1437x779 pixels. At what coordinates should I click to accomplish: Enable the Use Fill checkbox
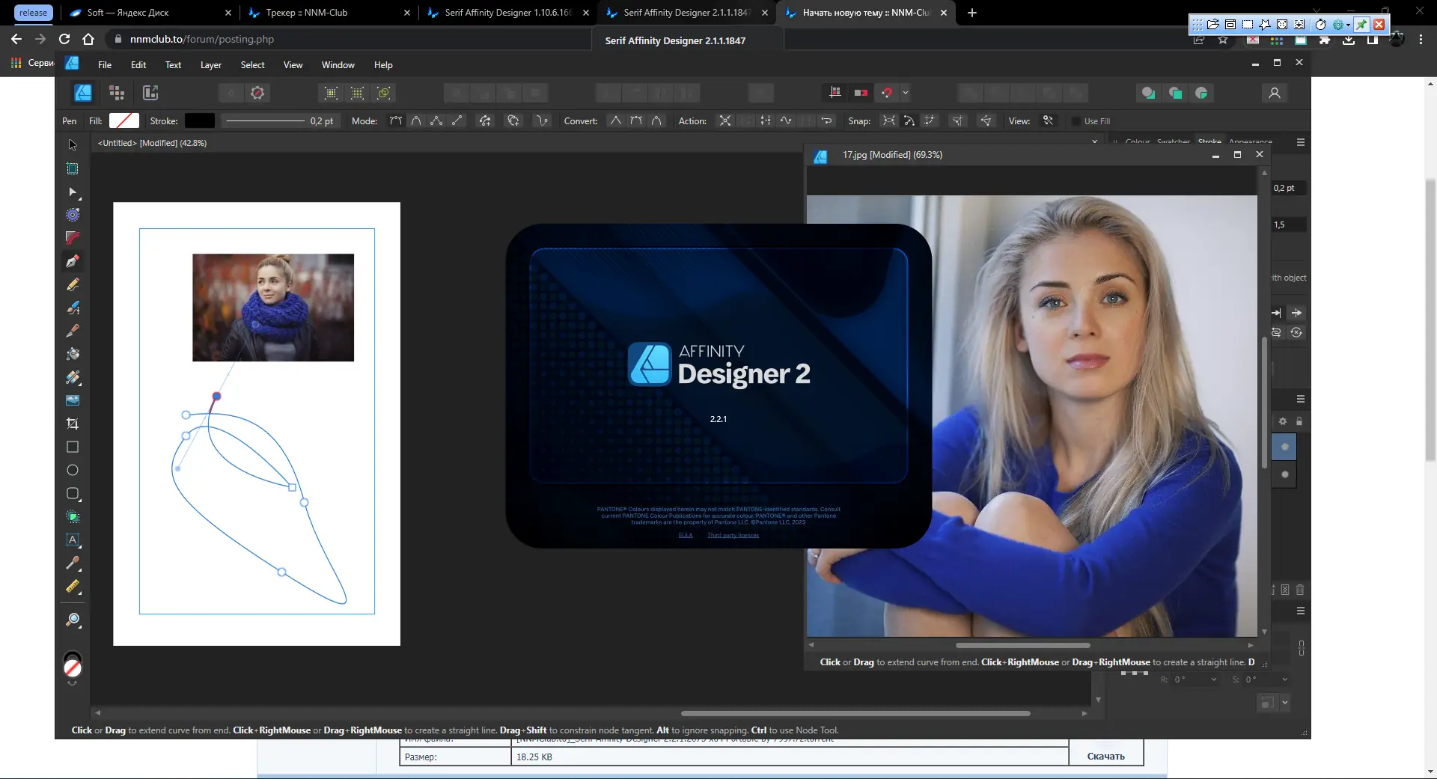point(1076,121)
